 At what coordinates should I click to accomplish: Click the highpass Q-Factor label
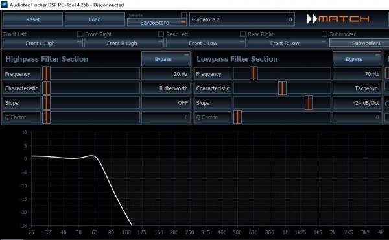click(x=21, y=117)
